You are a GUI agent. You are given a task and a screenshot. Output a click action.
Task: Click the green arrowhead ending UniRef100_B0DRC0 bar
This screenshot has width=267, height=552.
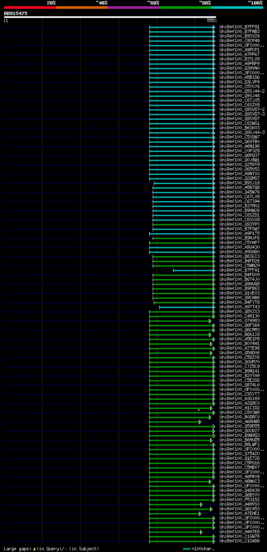coord(211,417)
